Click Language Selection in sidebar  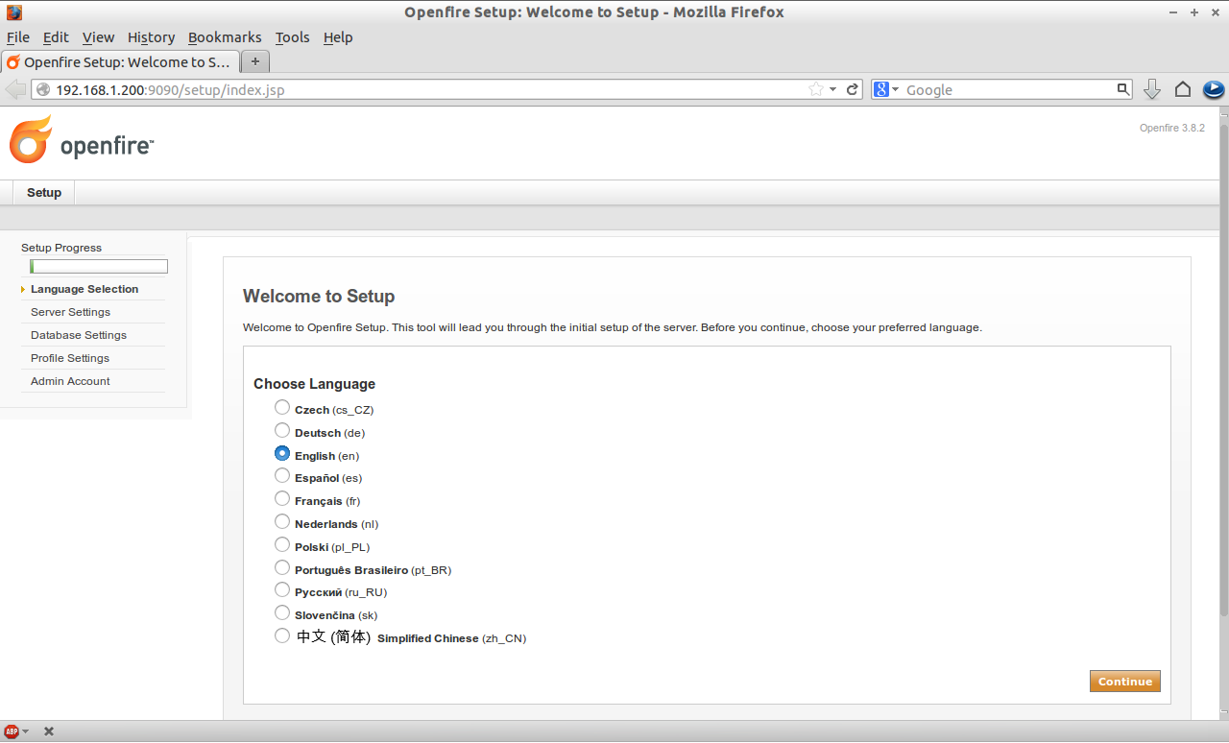(x=84, y=289)
